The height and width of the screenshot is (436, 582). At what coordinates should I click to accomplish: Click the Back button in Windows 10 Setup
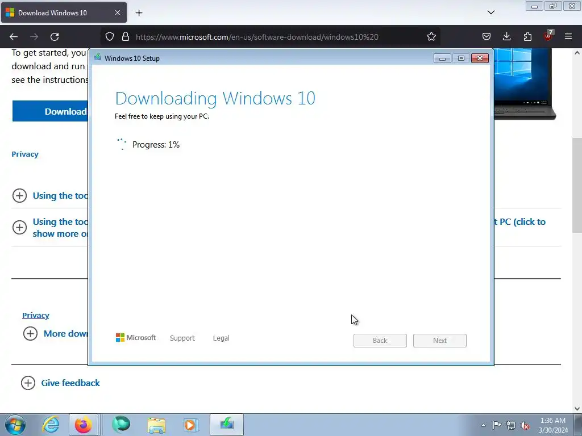(x=380, y=341)
